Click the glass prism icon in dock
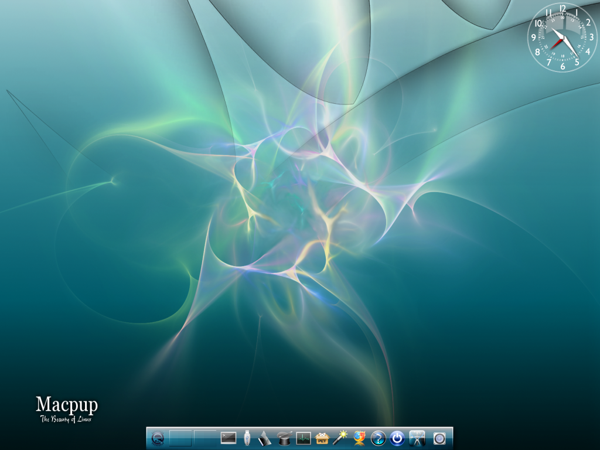The width and height of the screenshot is (600, 450). [x=265, y=438]
